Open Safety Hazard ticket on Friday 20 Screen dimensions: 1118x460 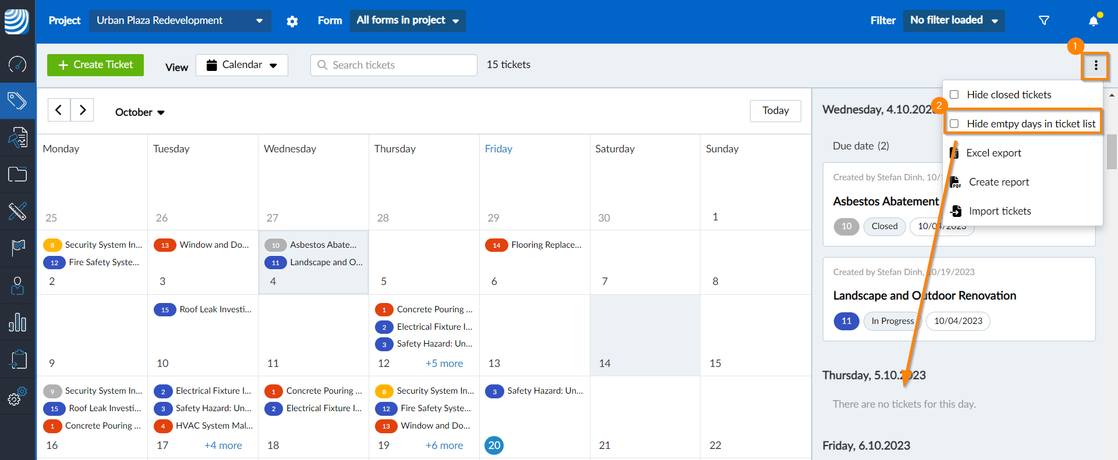coord(534,391)
